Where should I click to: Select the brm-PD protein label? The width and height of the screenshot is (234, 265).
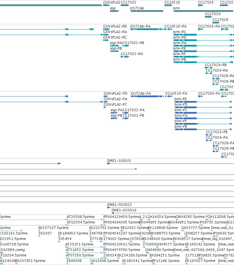click(x=181, y=105)
